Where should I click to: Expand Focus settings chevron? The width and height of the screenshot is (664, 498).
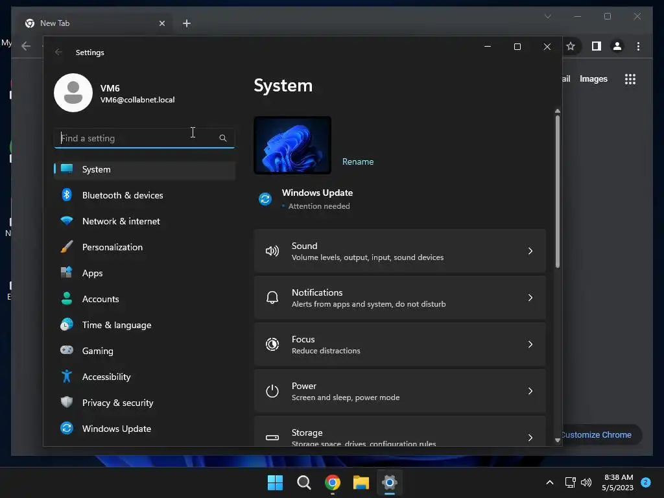click(x=530, y=344)
